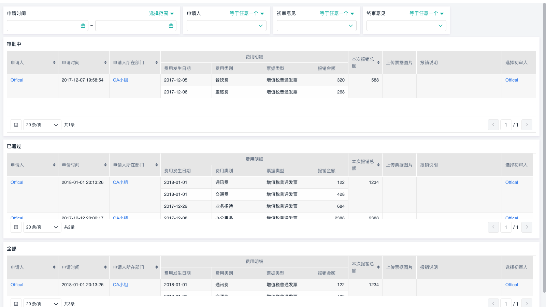The image size is (546, 307).
Task: Click 申请时间 start date input
Action: coord(47,26)
